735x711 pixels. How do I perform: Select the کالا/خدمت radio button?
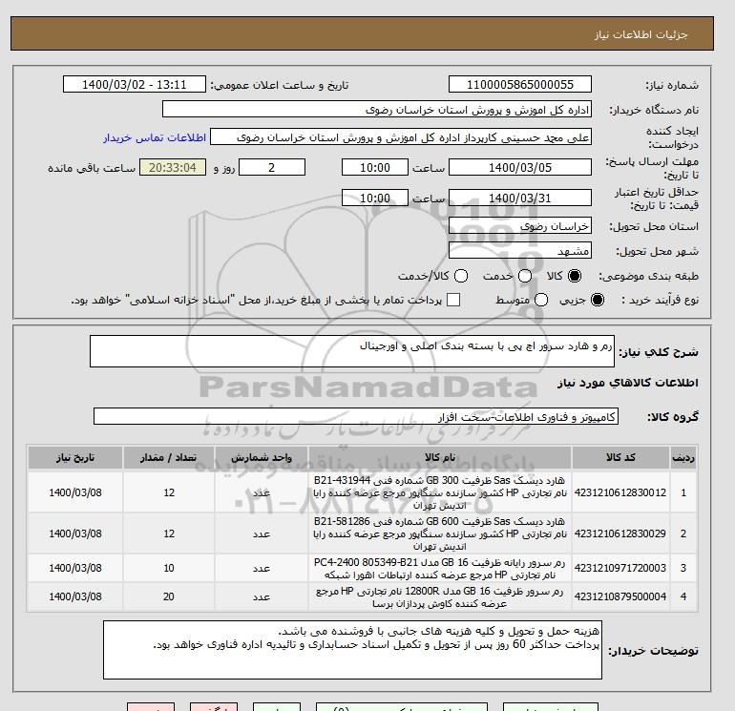(461, 276)
